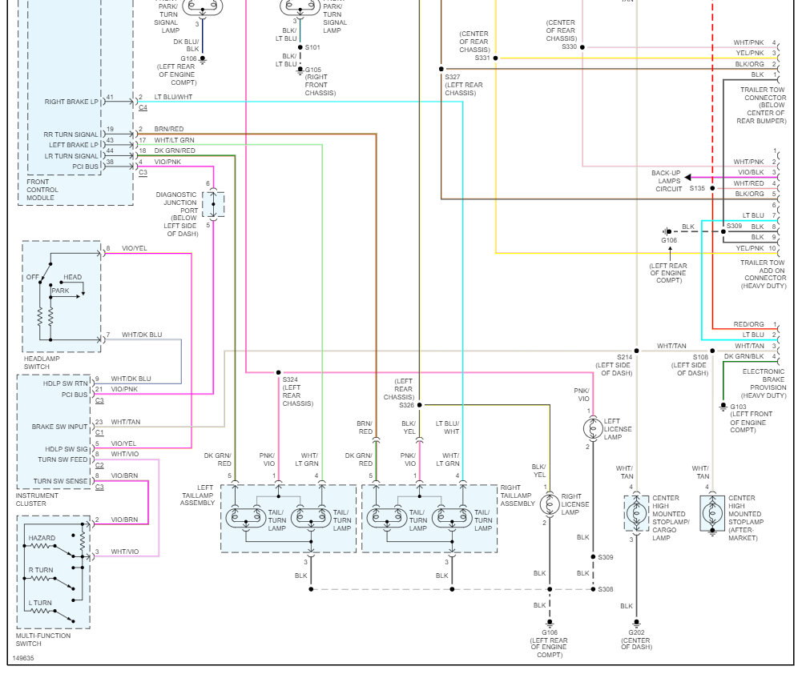This screenshot has width=806, height=674.
Task: Select the 'VIO/BLK' wire label
Action: tap(751, 173)
